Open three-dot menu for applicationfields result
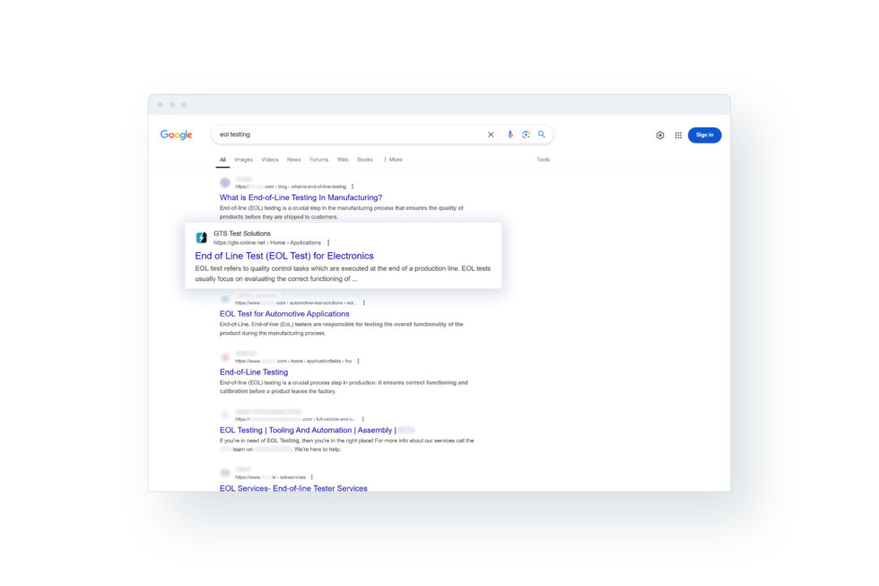Viewport: 879px width, 586px height. [358, 361]
